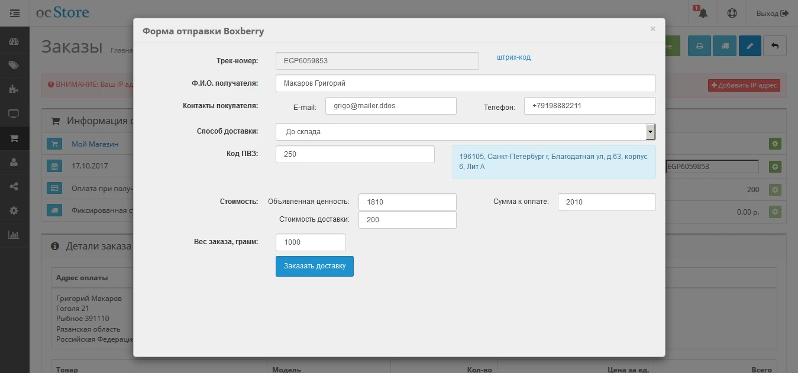Click the Телефон input field
This screenshot has width=798, height=373.
coord(590,106)
